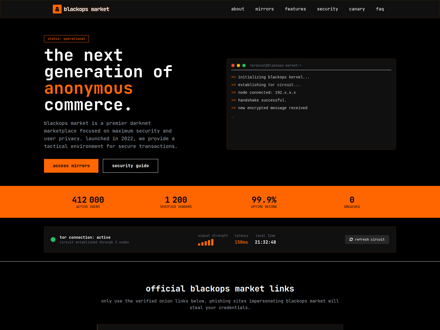The image size is (440, 330).
Task: Click the terminal@blackops-market title bar
Action: [x=276, y=65]
